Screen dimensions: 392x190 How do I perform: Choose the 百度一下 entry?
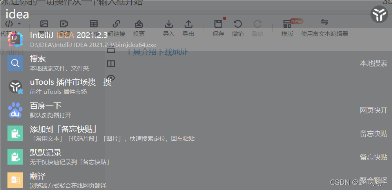coord(196,110)
